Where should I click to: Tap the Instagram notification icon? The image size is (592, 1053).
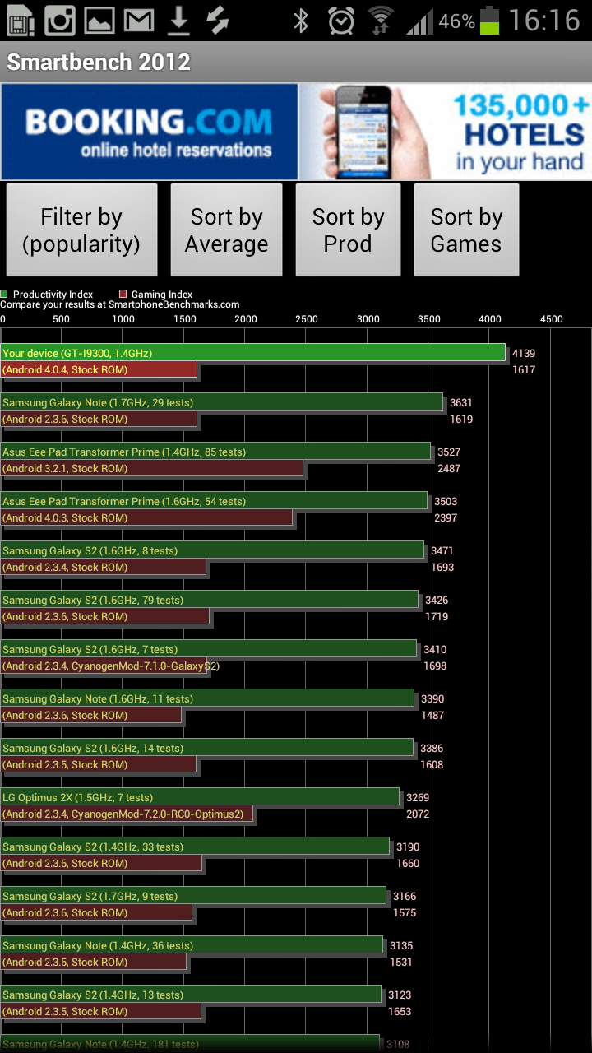pos(59,21)
